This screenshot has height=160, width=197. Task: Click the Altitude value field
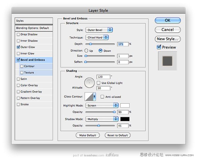click(x=103, y=88)
